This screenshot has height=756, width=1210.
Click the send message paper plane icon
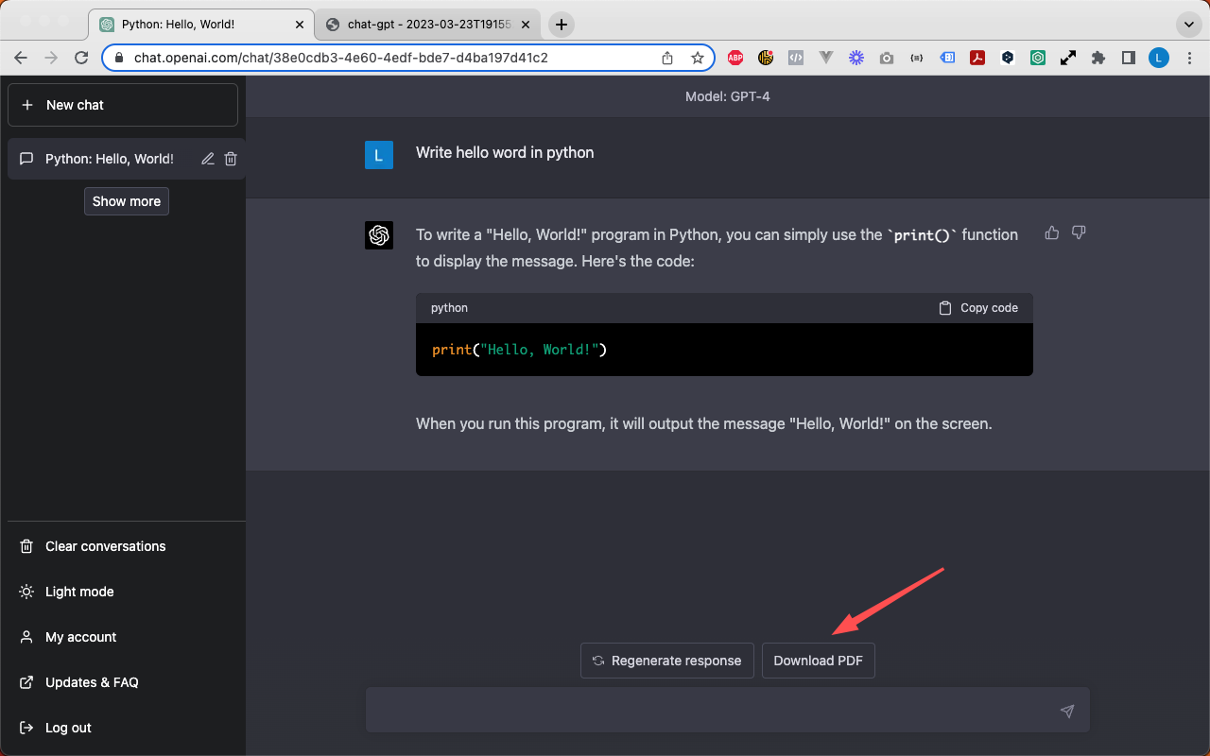coord(1067,711)
